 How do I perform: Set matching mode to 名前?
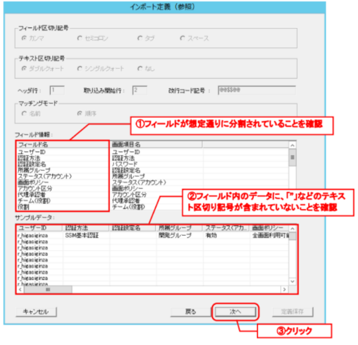[x=24, y=113]
